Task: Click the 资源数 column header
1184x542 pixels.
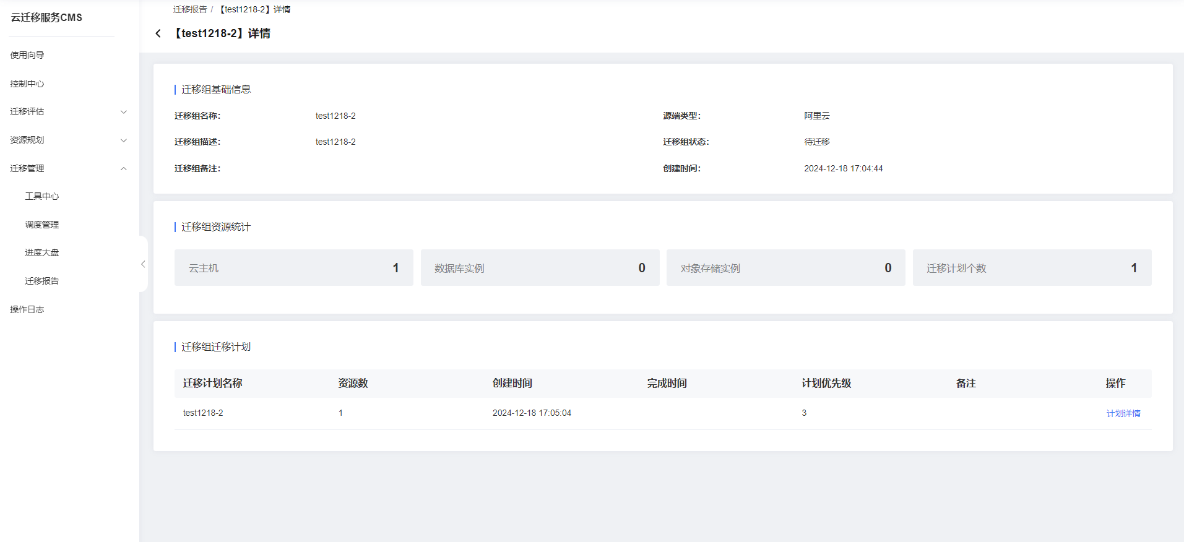Action: [x=353, y=384]
